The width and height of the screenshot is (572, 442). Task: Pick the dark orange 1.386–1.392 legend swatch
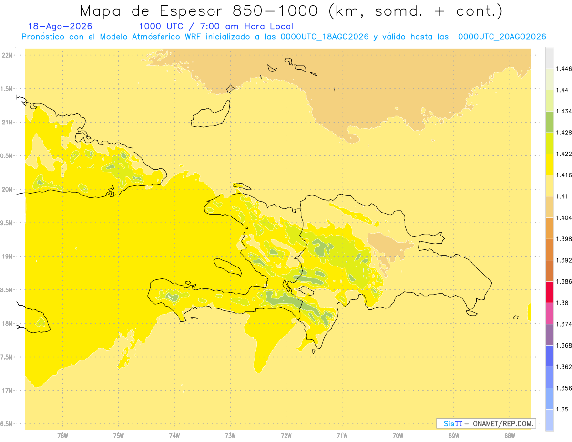[550, 270]
